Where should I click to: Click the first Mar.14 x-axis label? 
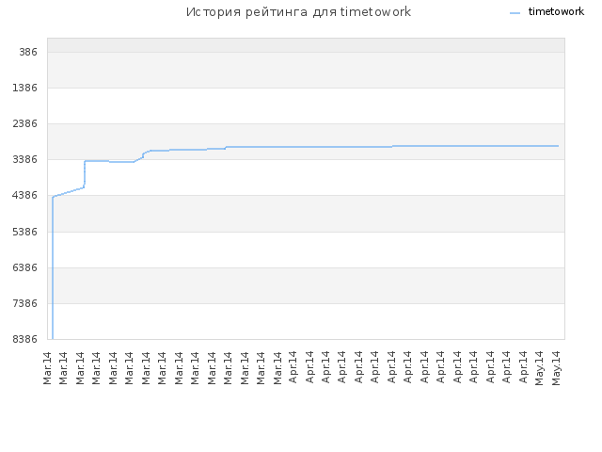[x=47, y=368]
